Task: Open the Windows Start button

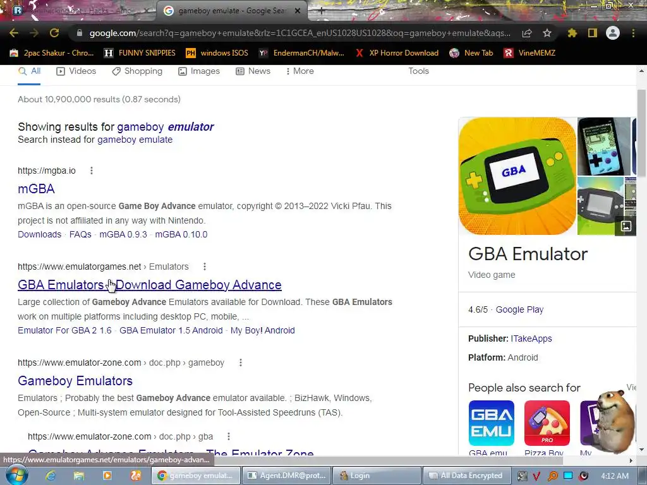Action: (17, 476)
